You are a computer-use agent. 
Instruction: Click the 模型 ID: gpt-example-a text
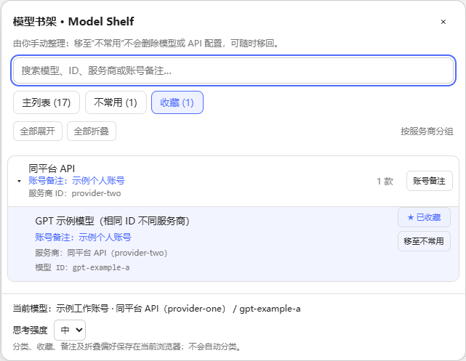coord(82,267)
